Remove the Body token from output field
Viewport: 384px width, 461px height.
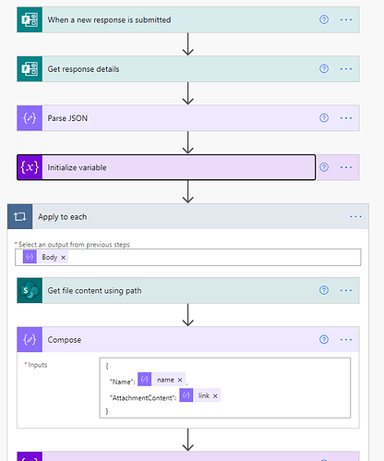pos(63,258)
